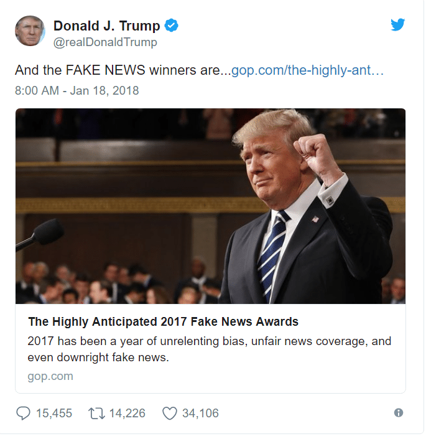This screenshot has height=436, width=426.
Task: Click the @realDonaldTrump handle
Action: click(106, 42)
